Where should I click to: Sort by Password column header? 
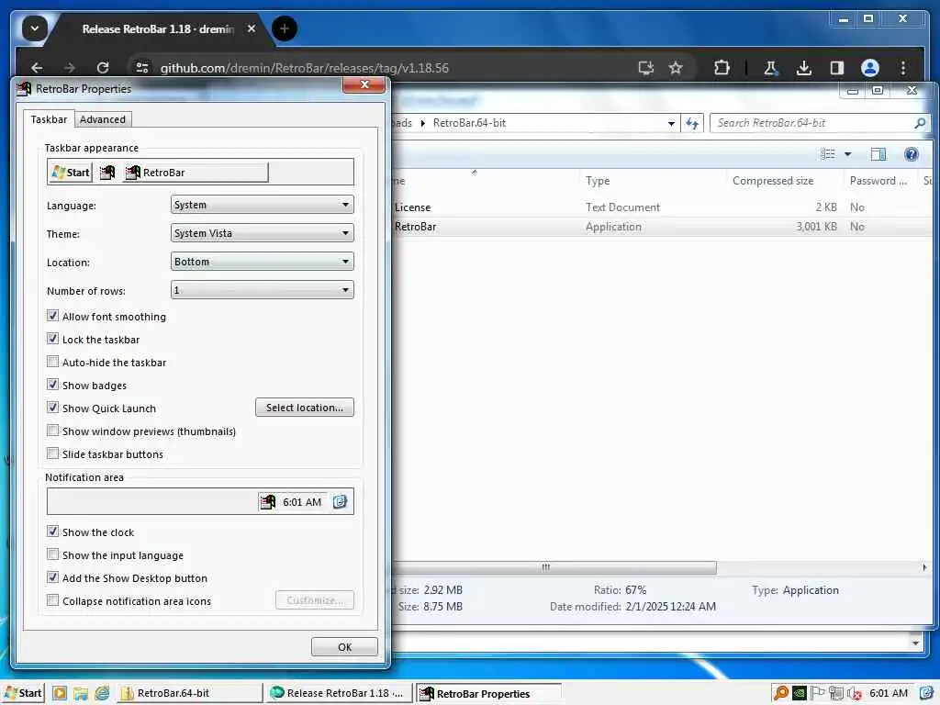point(879,181)
